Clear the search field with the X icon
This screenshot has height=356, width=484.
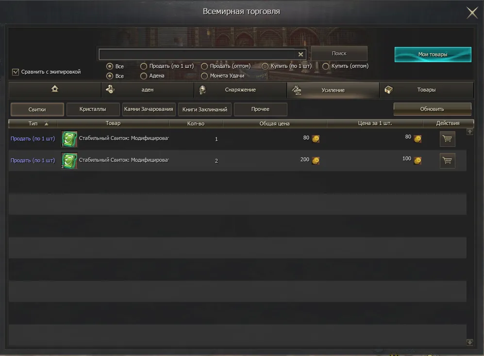(300, 54)
